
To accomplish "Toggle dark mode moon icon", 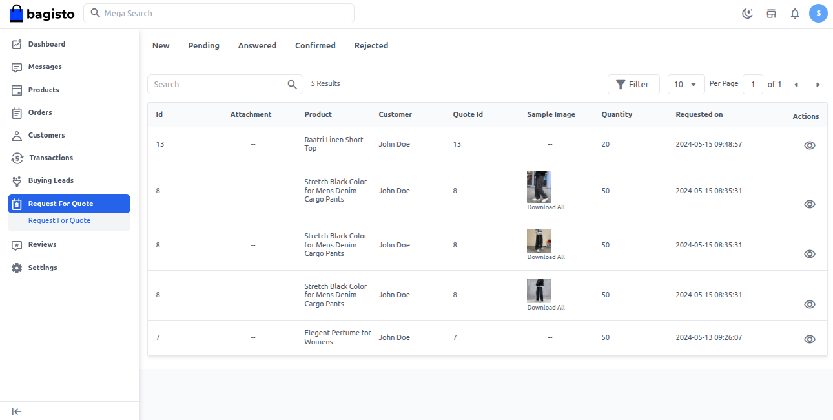I will [x=747, y=14].
